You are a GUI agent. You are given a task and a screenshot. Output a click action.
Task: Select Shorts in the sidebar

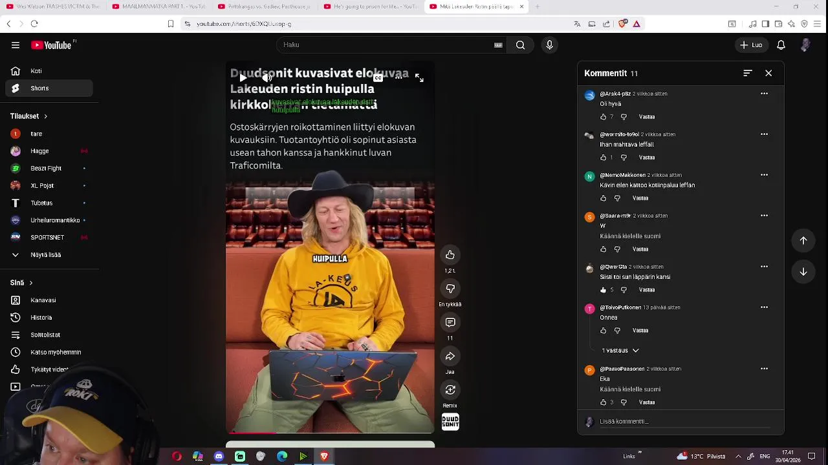(49, 88)
